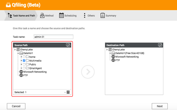The width and height of the screenshot is (177, 110).
Task: Click the Summary checklist icon
Action: (102, 15)
